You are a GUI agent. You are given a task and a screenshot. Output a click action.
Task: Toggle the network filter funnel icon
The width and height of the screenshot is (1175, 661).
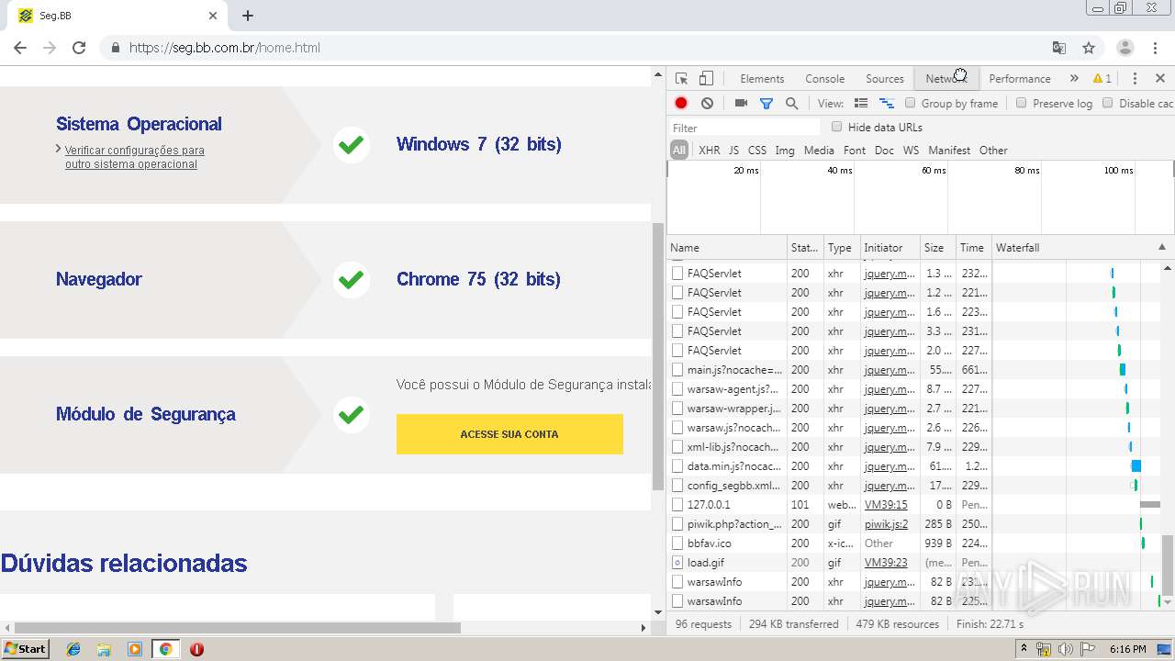pyautogui.click(x=767, y=104)
